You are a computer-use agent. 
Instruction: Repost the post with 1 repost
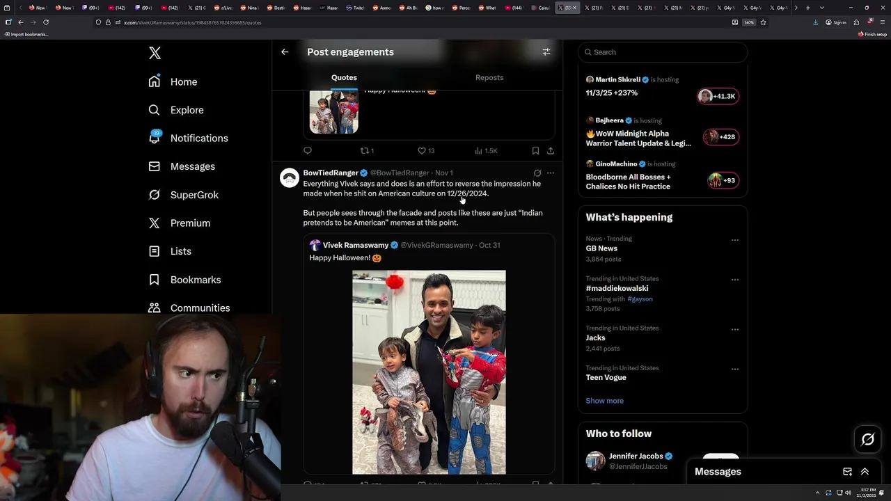point(366,150)
